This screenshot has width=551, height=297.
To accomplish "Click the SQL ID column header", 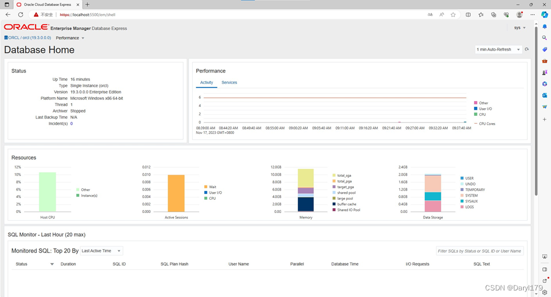I will 119,264.
